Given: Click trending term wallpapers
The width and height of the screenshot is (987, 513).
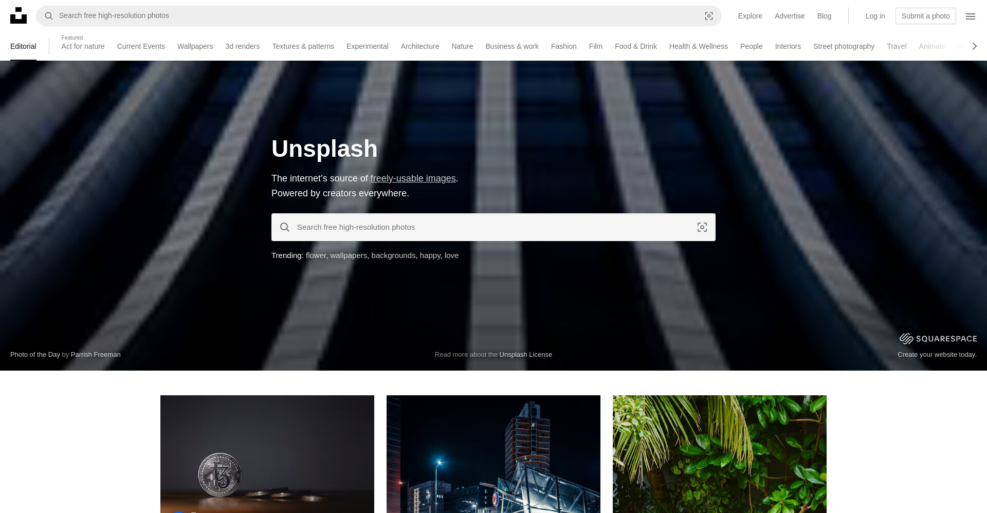Looking at the screenshot, I should [x=349, y=255].
